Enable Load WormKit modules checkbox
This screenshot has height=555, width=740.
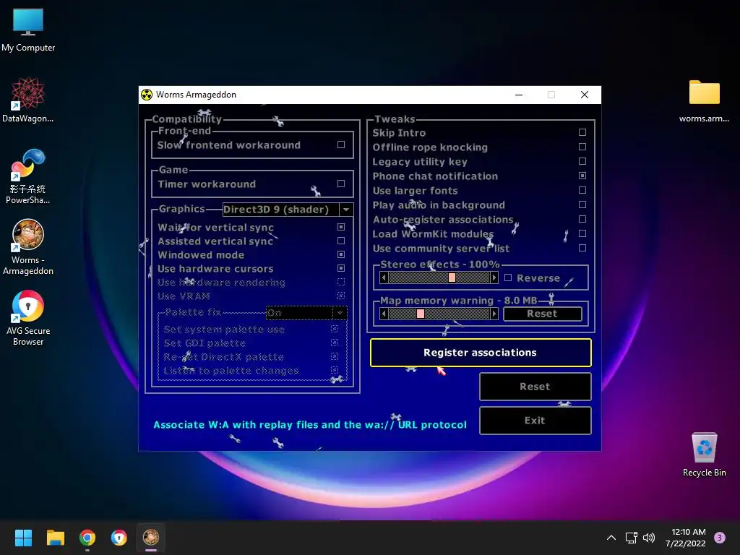pos(582,233)
